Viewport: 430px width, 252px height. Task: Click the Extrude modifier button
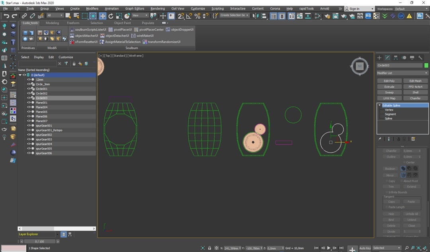[x=389, y=87]
